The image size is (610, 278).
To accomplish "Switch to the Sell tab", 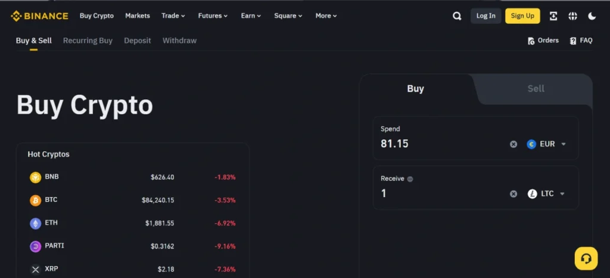I will click(x=536, y=89).
